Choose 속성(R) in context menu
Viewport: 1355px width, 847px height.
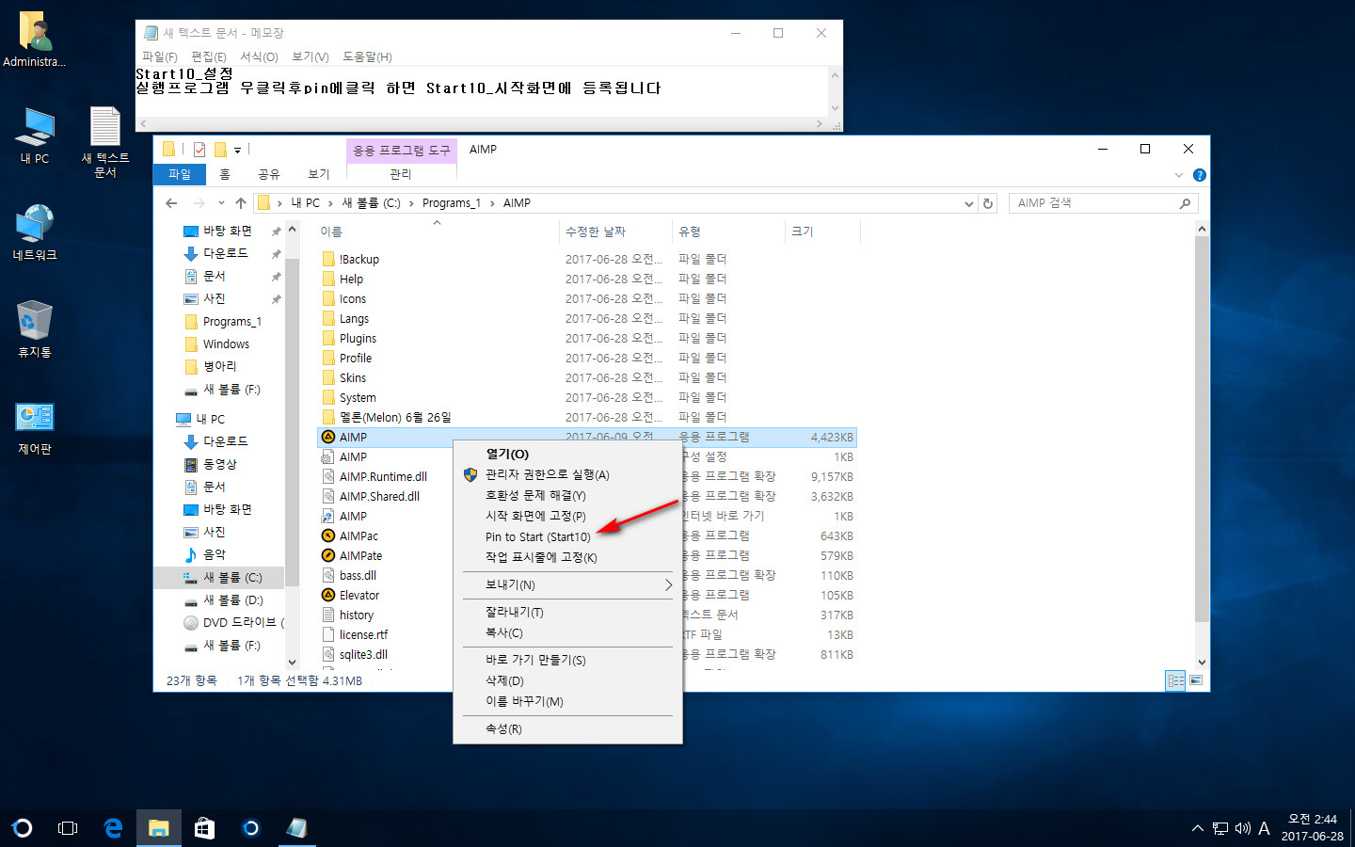(x=568, y=729)
